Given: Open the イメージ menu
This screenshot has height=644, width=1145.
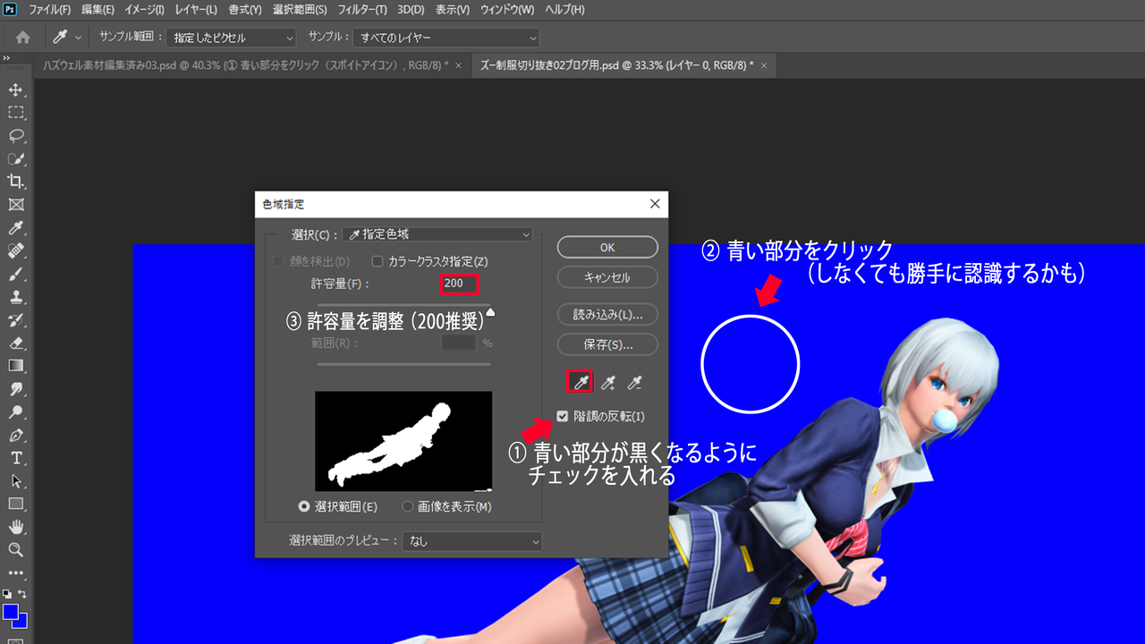Looking at the screenshot, I should [147, 10].
